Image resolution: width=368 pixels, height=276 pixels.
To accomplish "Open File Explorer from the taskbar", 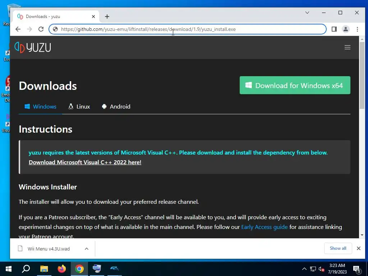I will tap(44, 269).
